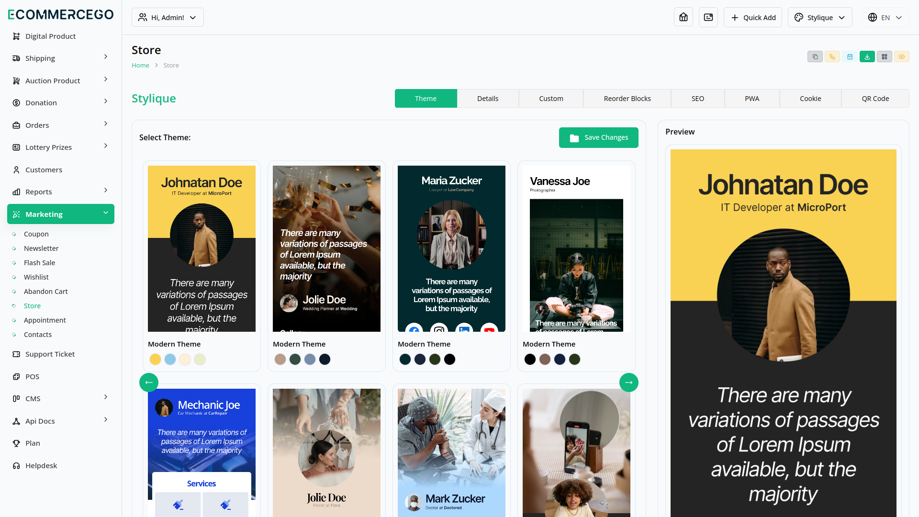Select the Johnatan Doe theme thumbnail
This screenshot has width=919, height=517.
click(x=202, y=248)
